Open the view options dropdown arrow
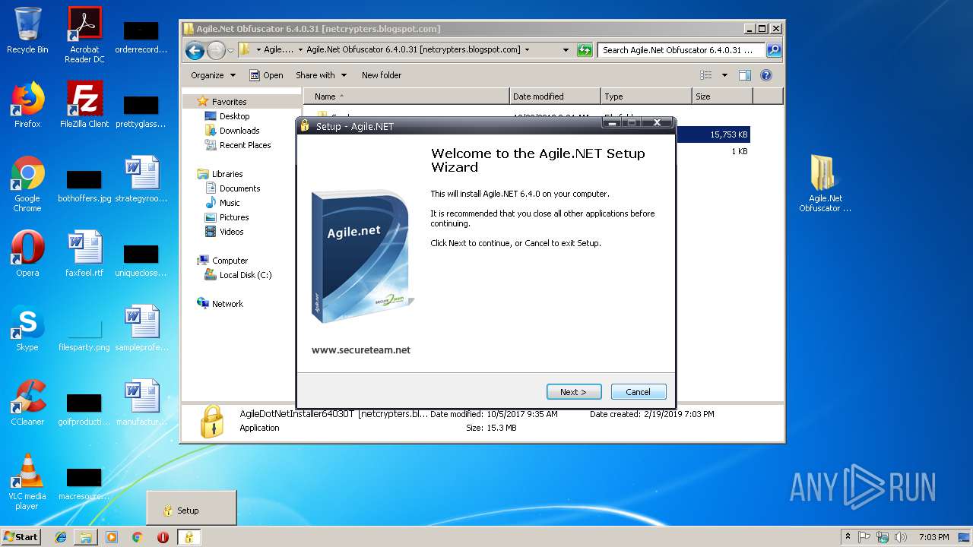 [724, 75]
